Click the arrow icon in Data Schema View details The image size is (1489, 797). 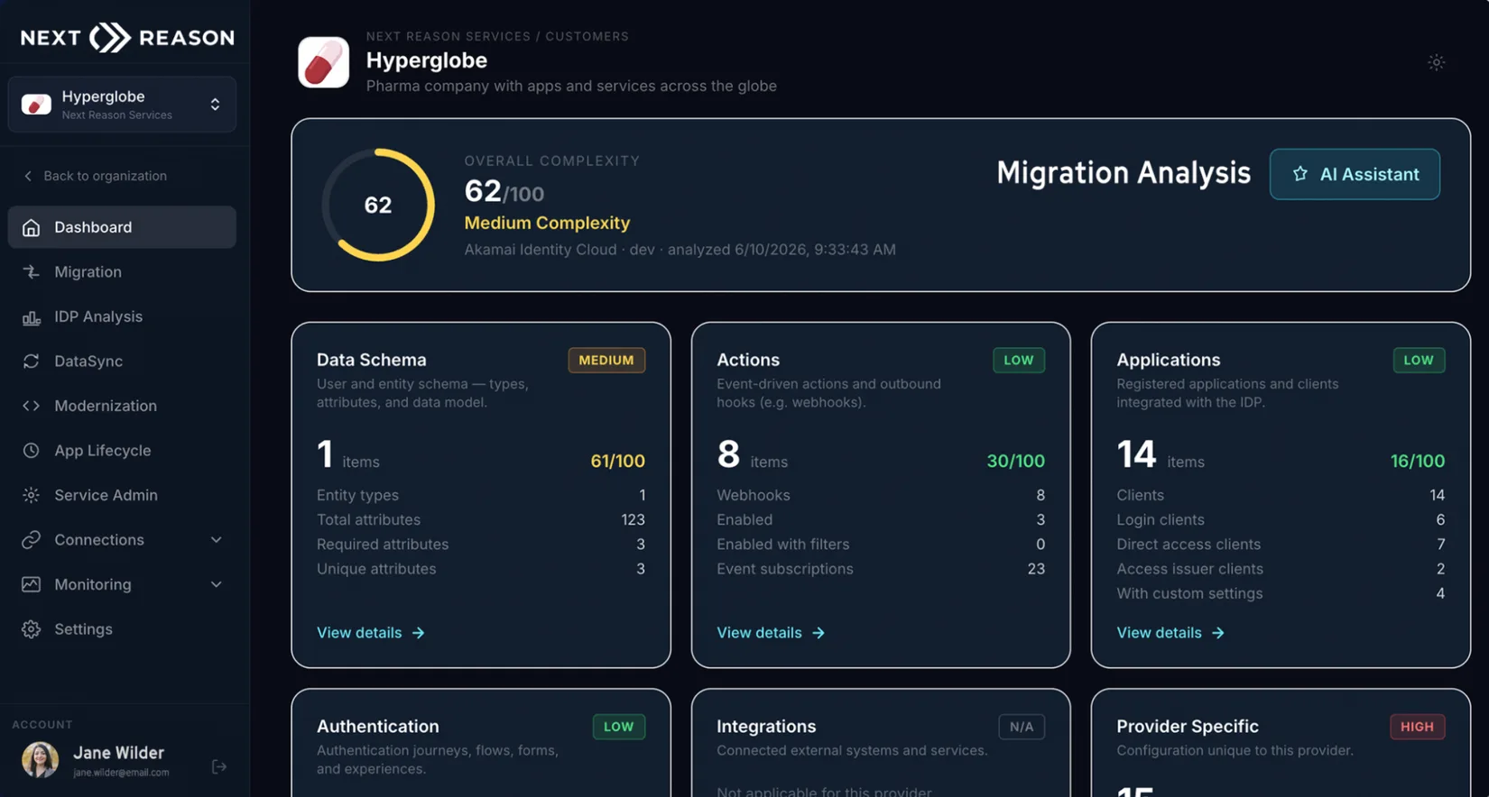click(418, 633)
